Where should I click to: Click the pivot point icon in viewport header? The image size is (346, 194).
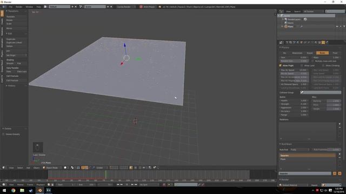pyautogui.click(x=72, y=168)
